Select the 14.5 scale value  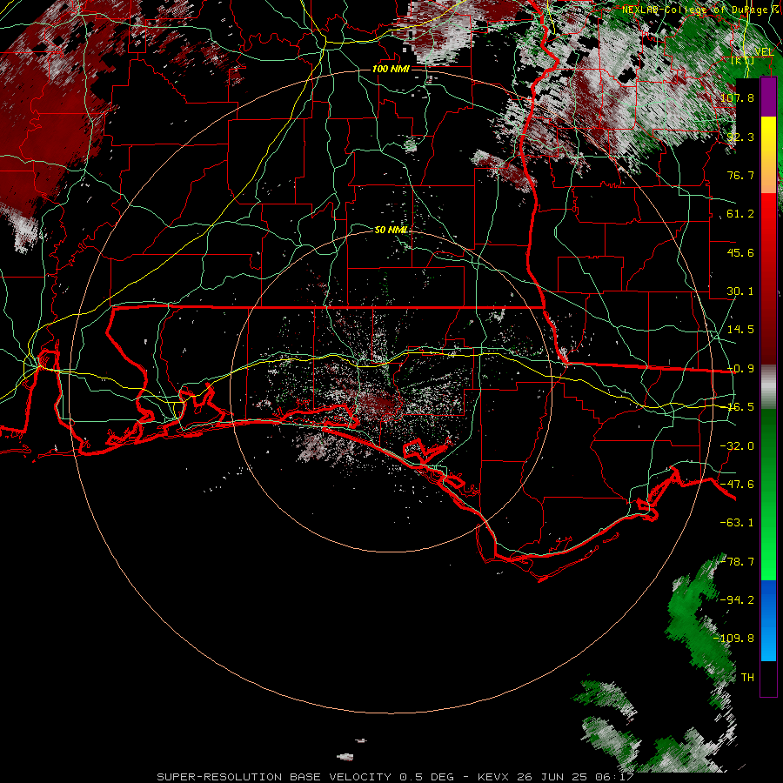pos(740,330)
